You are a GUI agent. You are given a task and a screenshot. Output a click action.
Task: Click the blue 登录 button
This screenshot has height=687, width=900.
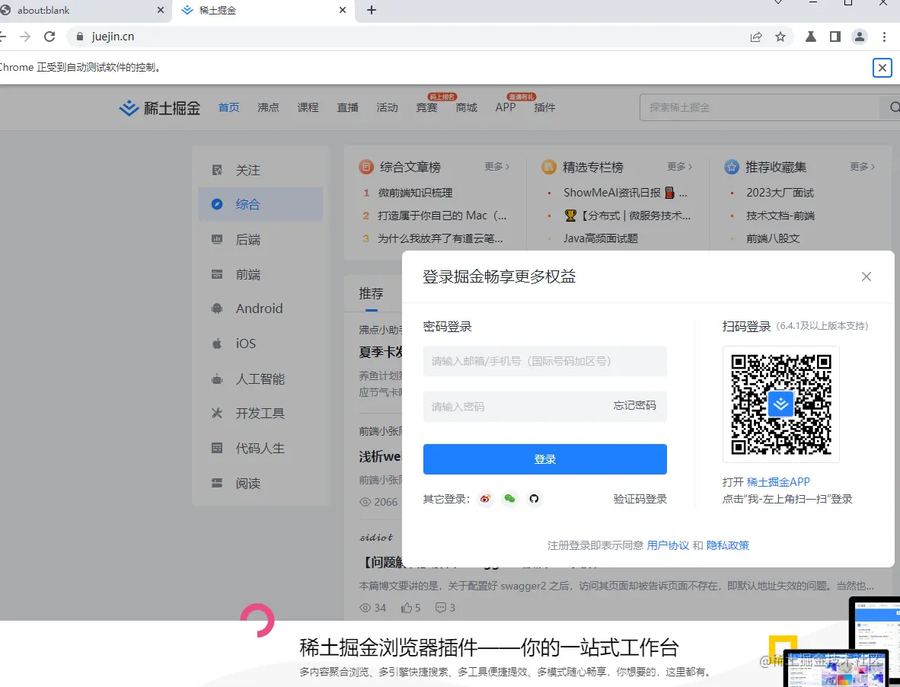coord(544,459)
